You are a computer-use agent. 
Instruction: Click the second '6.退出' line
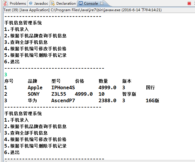click(12, 152)
